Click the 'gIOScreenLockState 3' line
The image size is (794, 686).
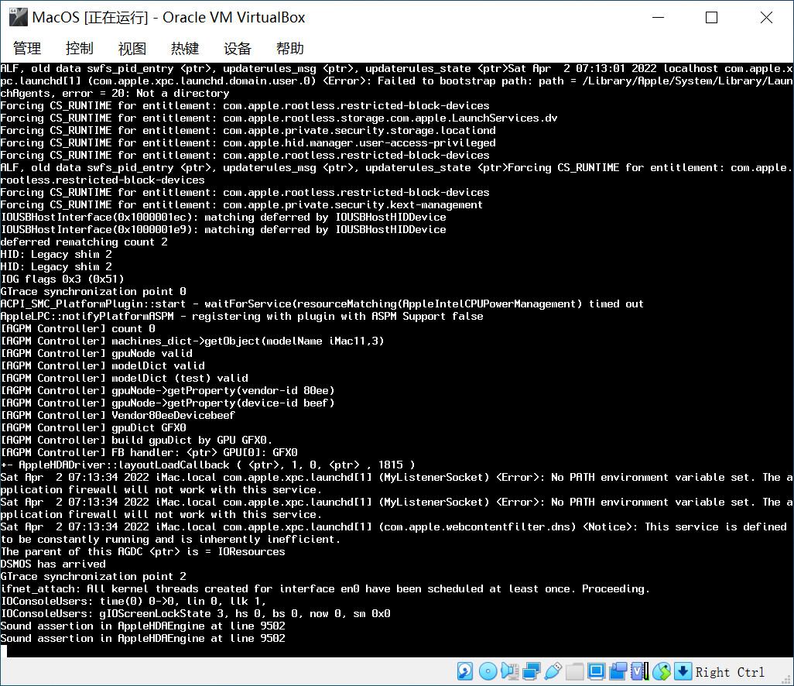click(196, 613)
